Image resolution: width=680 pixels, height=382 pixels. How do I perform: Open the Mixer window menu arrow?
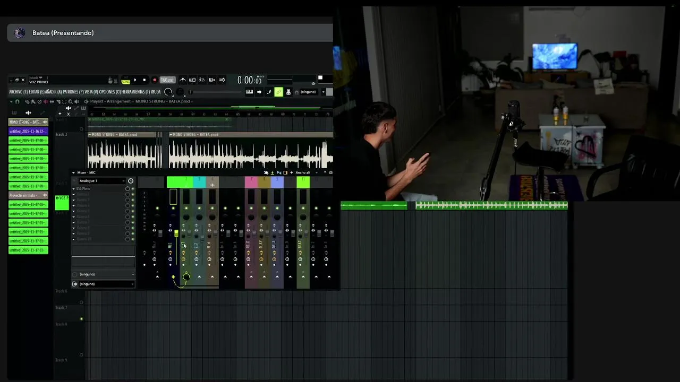click(73, 172)
